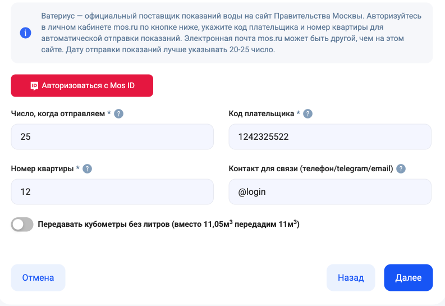Focus the sending day field containing 25
Viewport: 445px width, 306px height.
112,136
